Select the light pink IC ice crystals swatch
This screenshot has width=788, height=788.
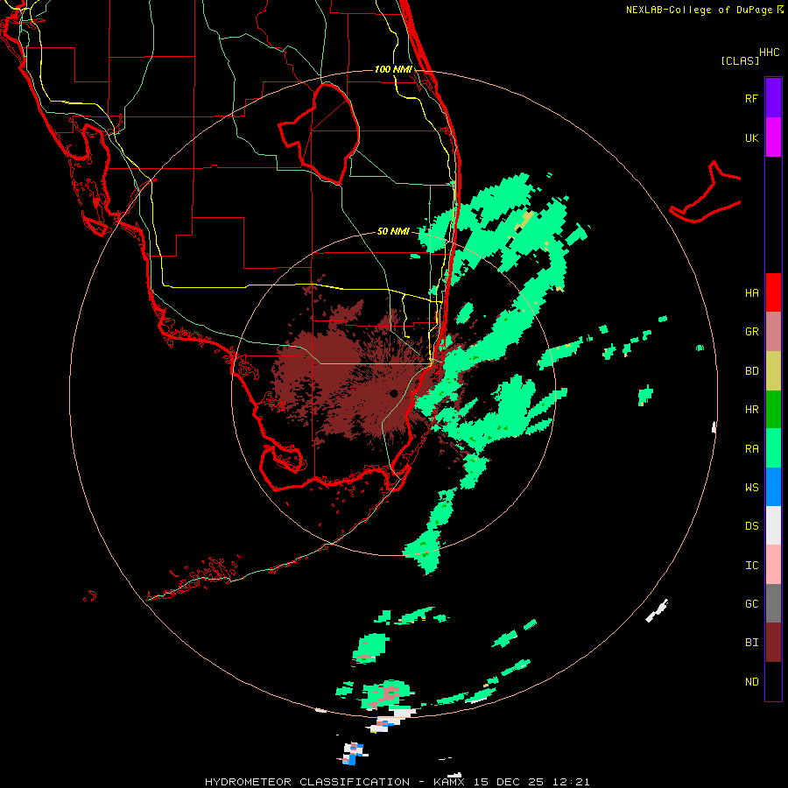(x=773, y=565)
